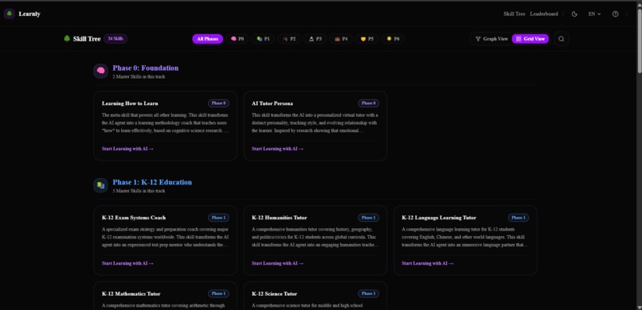This screenshot has height=310, width=642.
Task: Start Learning with AI for Learning How to Learn
Action: (127, 149)
